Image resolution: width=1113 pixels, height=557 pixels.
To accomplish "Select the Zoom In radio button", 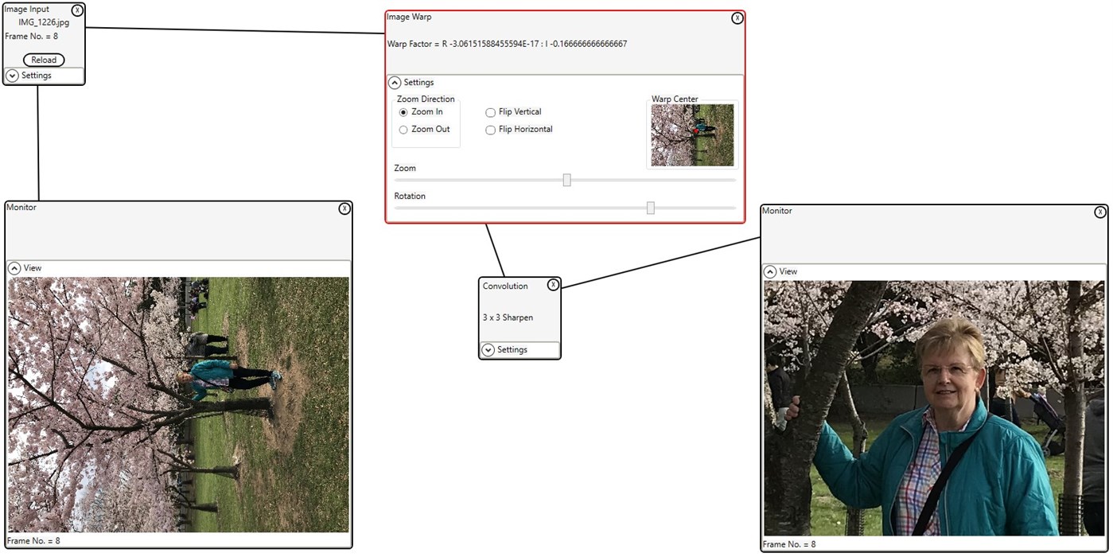I will coord(403,112).
